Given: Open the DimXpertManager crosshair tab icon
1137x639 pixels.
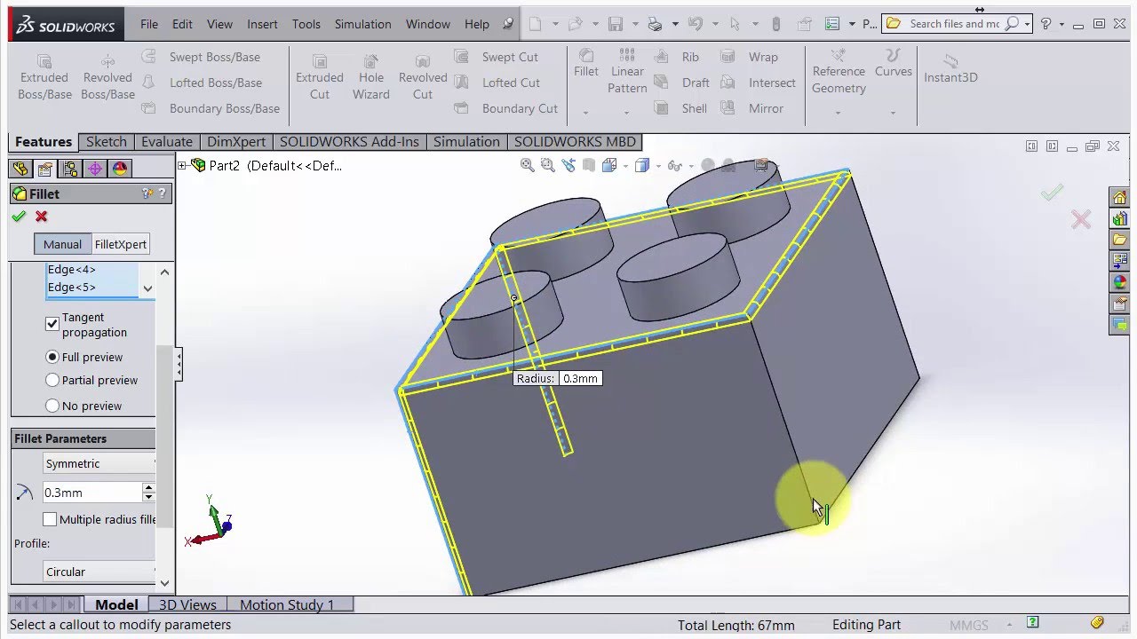Looking at the screenshot, I should tap(95, 169).
